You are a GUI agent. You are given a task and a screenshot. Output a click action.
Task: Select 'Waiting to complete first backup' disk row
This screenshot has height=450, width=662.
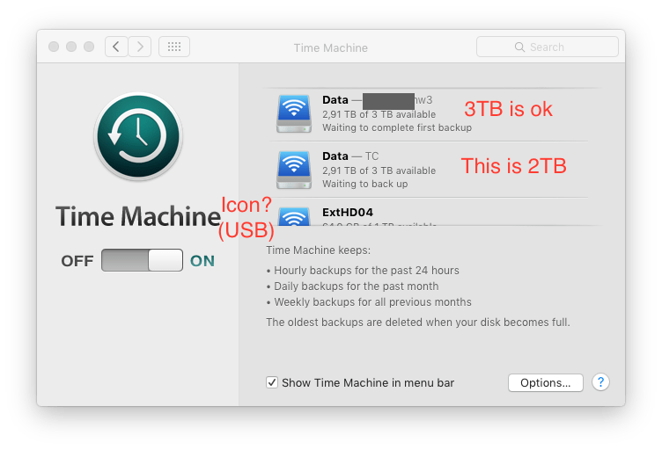429,113
